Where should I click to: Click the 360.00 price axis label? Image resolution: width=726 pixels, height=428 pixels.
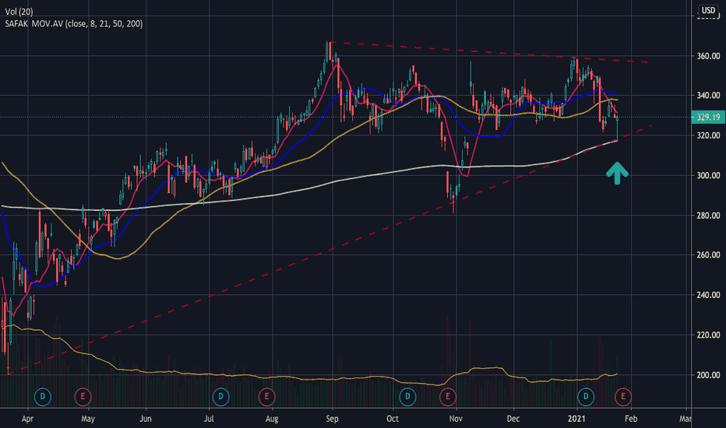pyautogui.click(x=708, y=56)
